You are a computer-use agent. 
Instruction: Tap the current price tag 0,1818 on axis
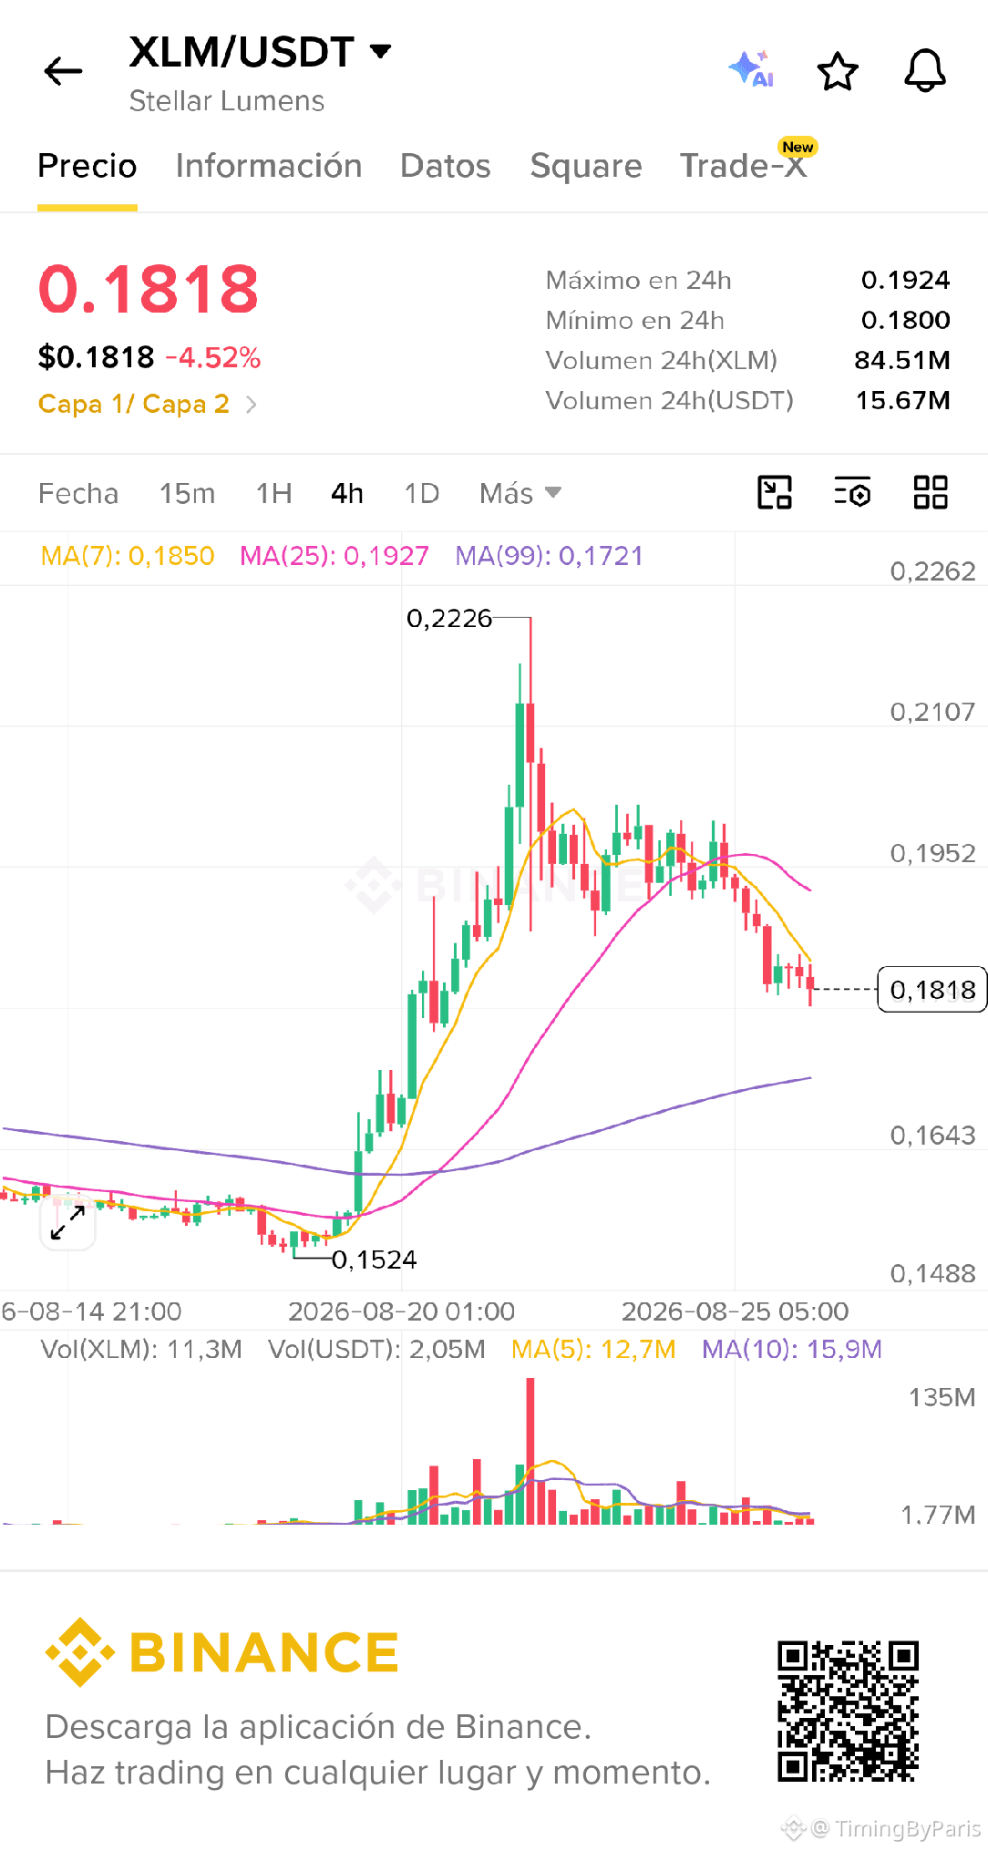[931, 990]
